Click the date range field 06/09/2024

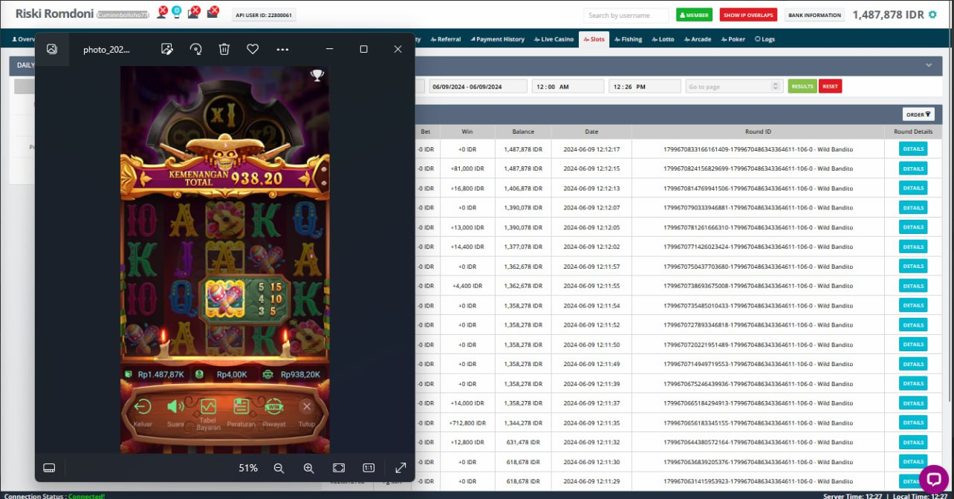coord(478,86)
